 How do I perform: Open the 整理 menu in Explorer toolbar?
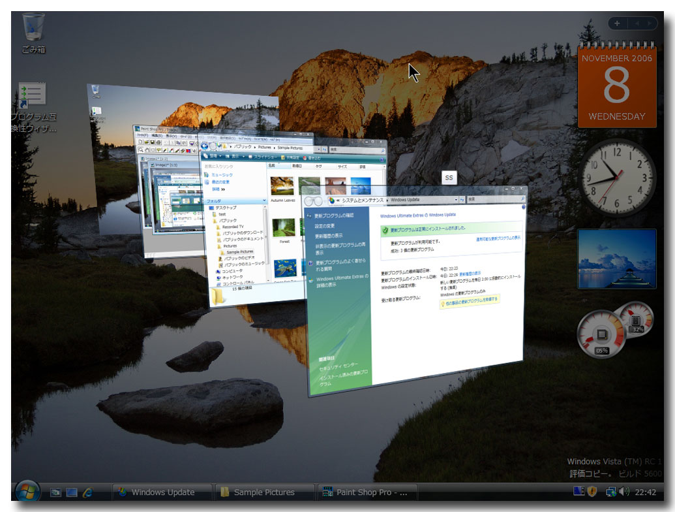pyautogui.click(x=212, y=155)
